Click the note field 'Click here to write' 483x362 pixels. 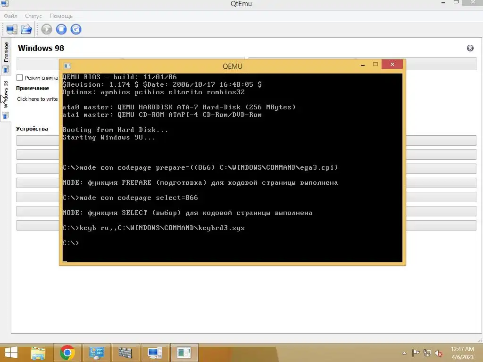pyautogui.click(x=37, y=99)
